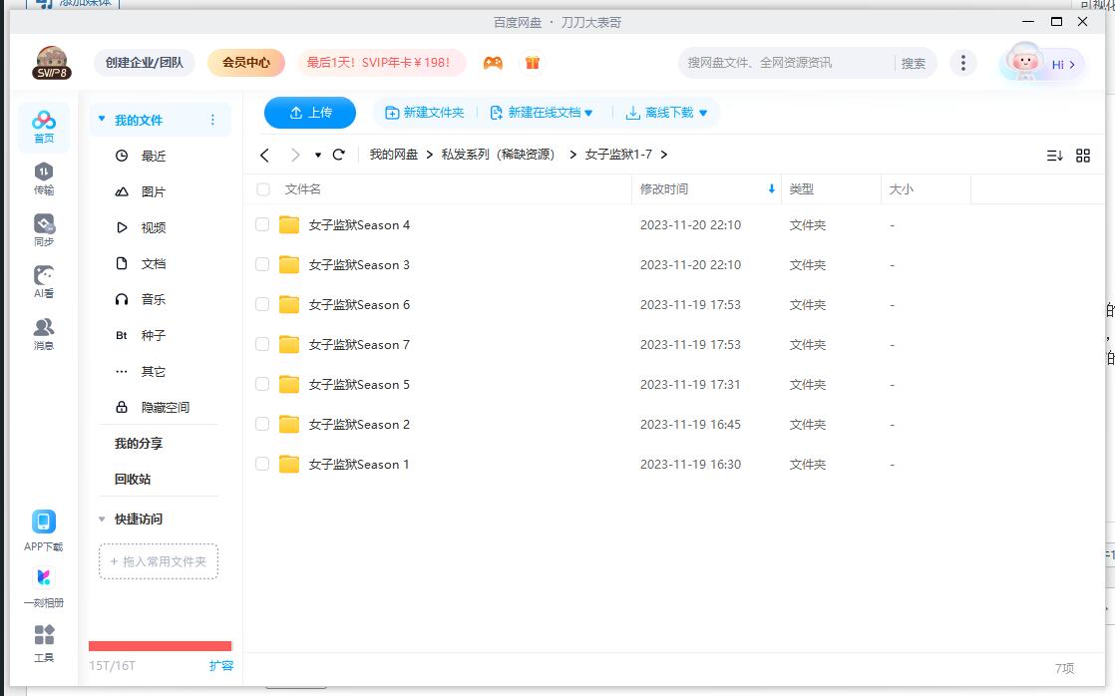
Task: Open the 离线下载 dropdown
Action: pos(703,113)
